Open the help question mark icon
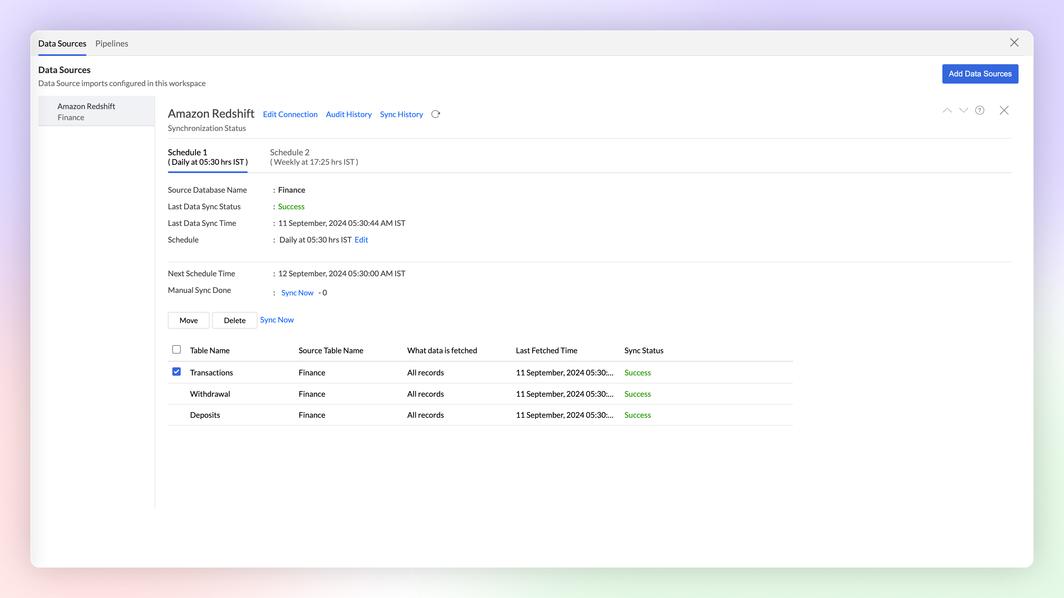The height and width of the screenshot is (598, 1064). (x=980, y=110)
